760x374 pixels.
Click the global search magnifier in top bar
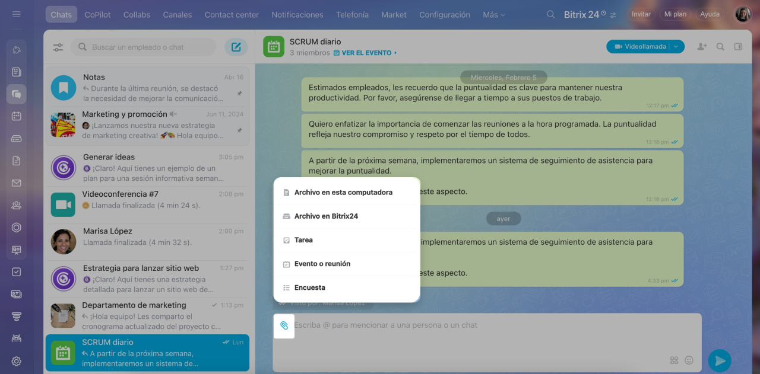point(551,14)
